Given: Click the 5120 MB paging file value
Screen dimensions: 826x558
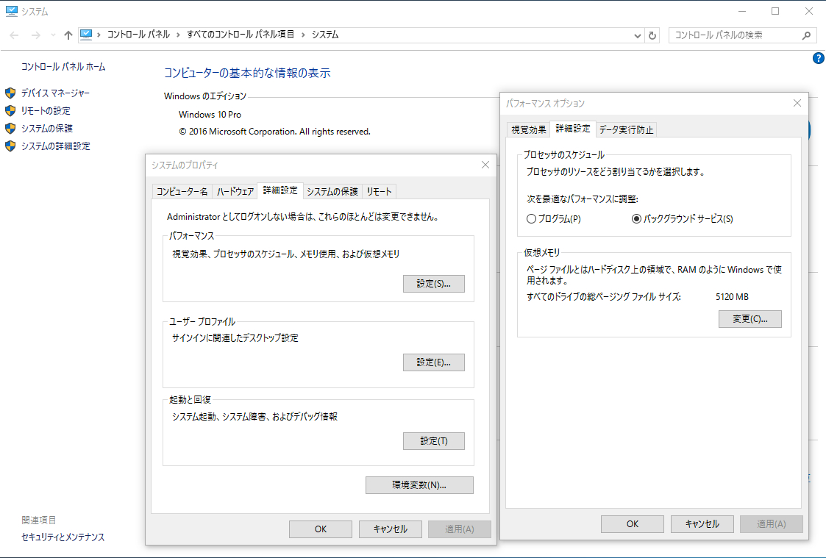Looking at the screenshot, I should click(x=733, y=297).
